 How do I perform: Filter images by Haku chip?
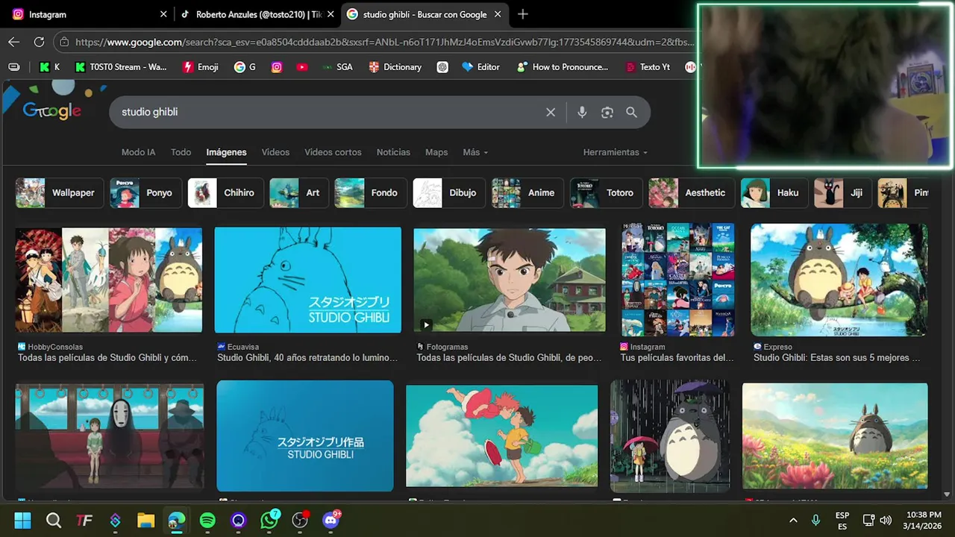point(773,192)
